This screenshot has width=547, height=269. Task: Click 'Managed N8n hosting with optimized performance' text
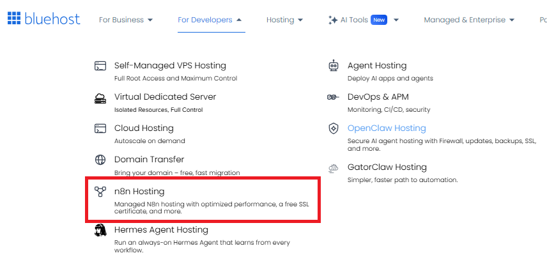(x=196, y=204)
